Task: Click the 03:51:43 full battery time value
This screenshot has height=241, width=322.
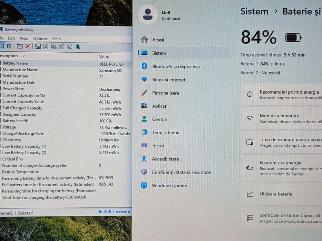Action: tap(106, 184)
